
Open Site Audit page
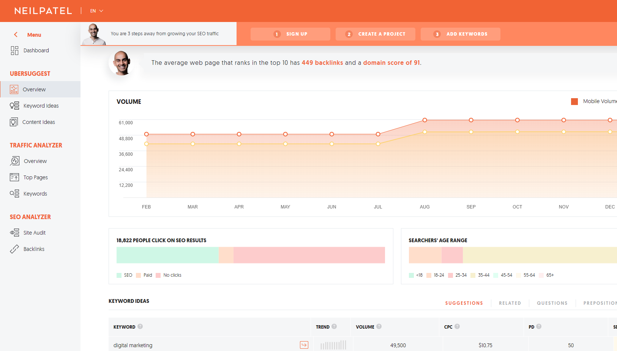pos(35,233)
